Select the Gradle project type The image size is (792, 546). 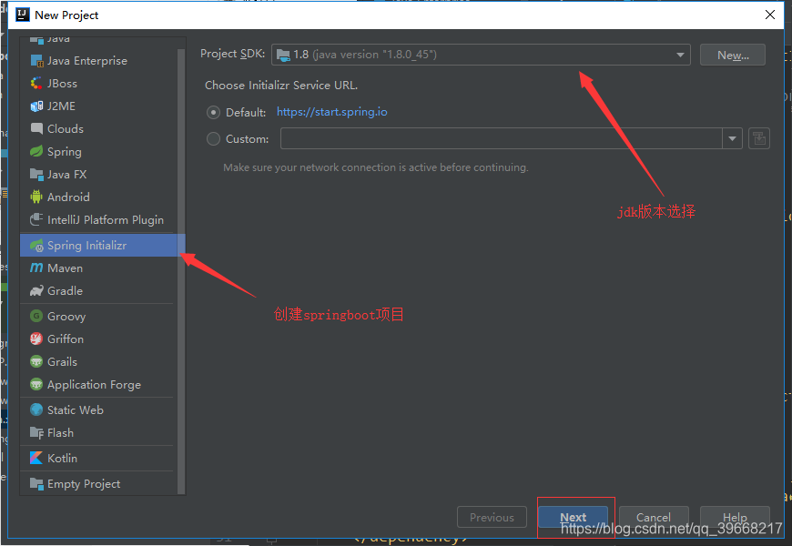point(99,291)
